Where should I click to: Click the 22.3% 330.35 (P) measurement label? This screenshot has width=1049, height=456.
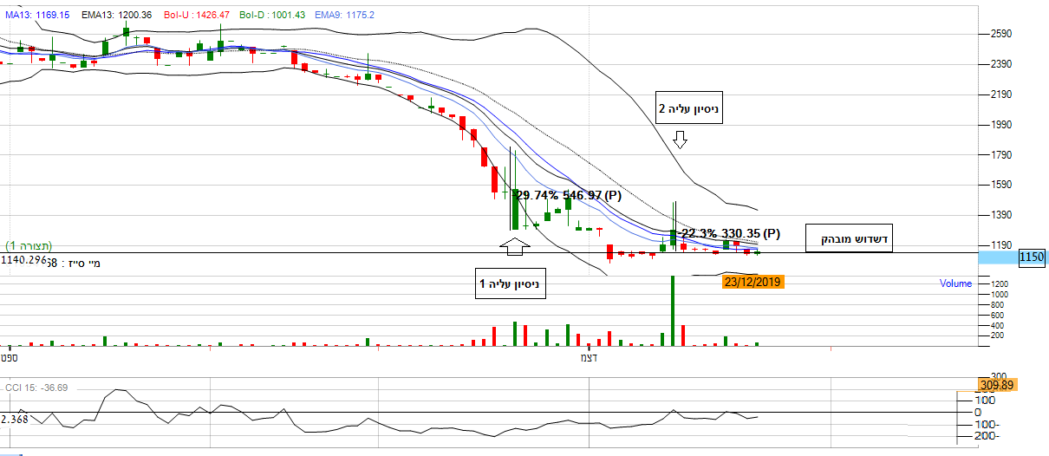(x=730, y=233)
